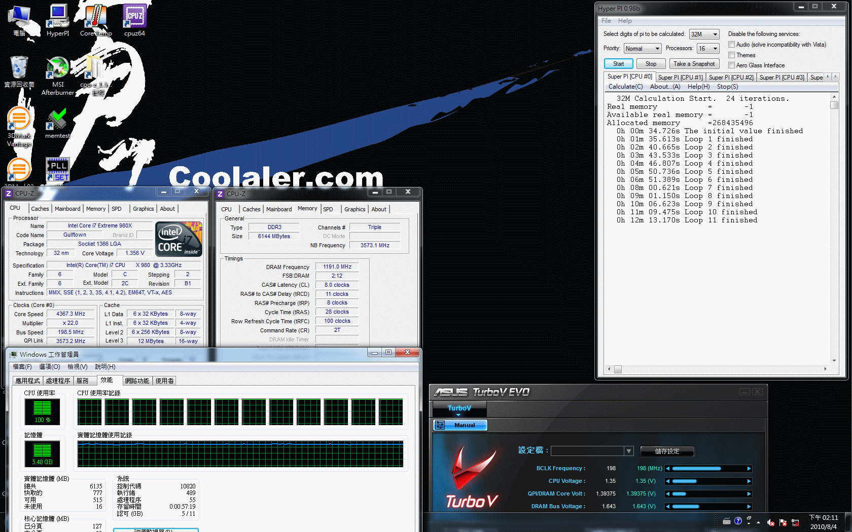Screen dimensions: 852x532
Task: Open the SPD tab in right CPU-Z
Action: (328, 209)
